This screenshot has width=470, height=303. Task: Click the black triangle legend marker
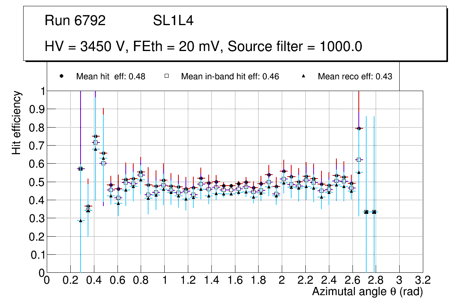(x=303, y=77)
